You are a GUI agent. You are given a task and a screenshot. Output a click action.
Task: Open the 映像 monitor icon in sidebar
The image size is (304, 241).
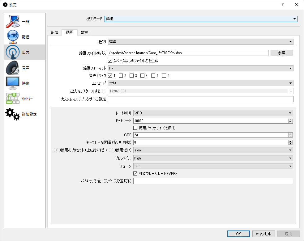[x=13, y=83]
